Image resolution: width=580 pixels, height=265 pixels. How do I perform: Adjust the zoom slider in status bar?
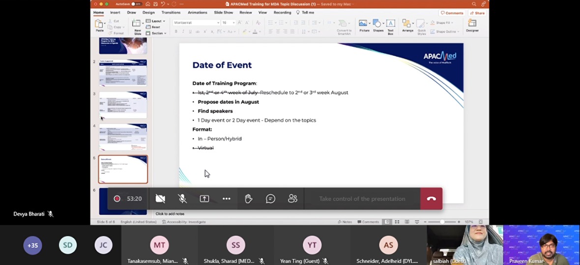point(442,222)
